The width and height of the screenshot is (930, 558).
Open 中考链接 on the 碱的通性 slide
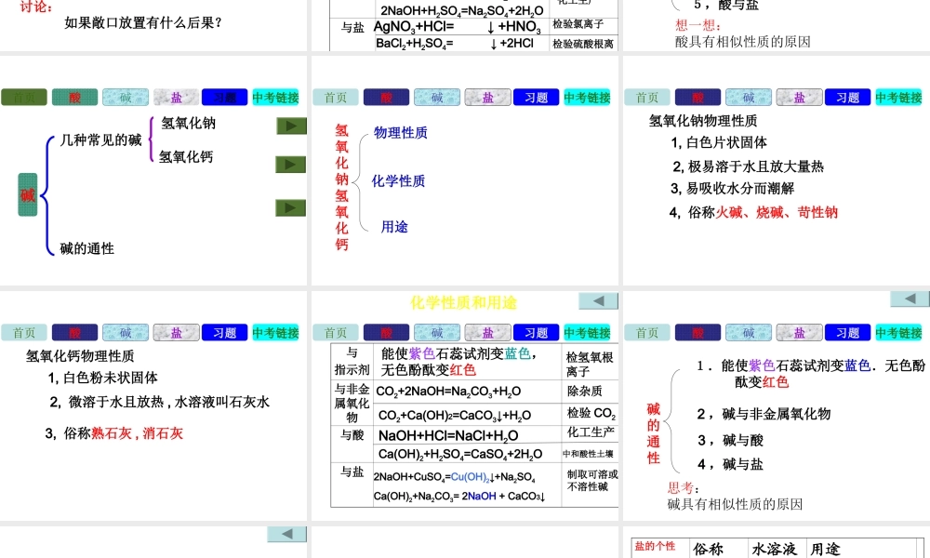[898, 333]
